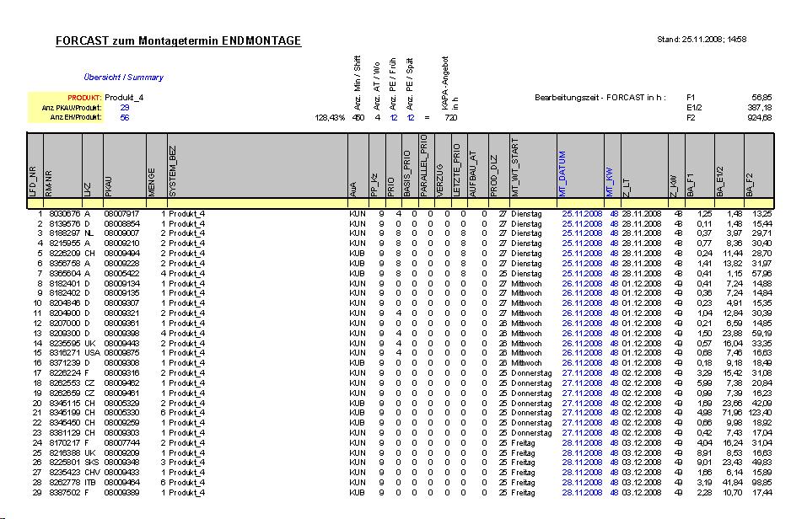Click the country code CHV cell
This screenshot has height=519, width=791.
point(92,473)
